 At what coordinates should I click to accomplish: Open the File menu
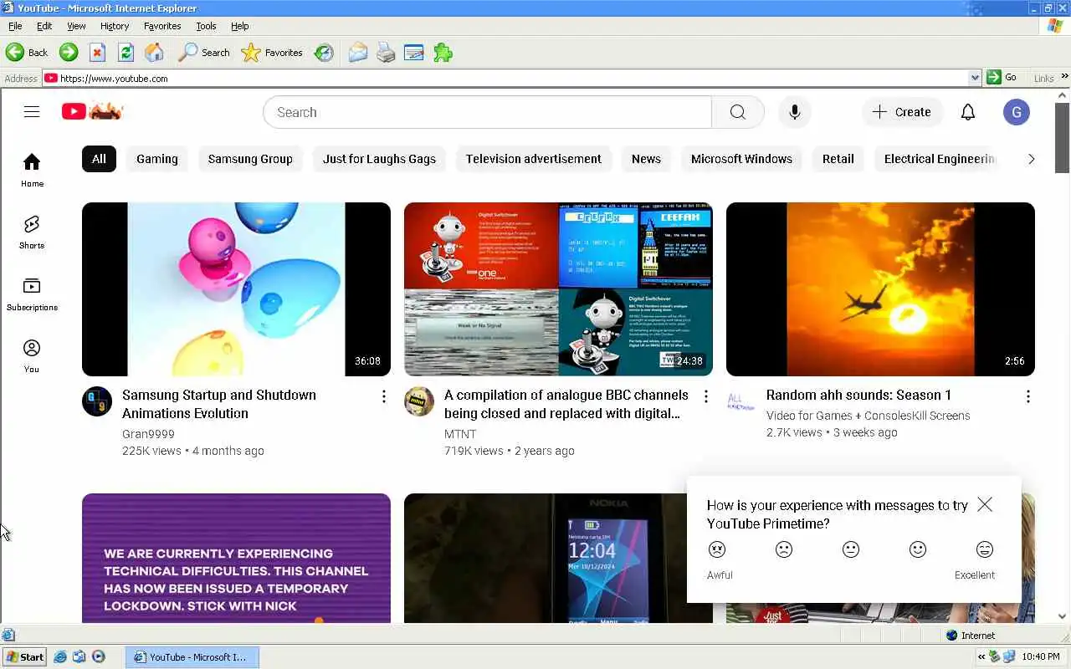15,26
